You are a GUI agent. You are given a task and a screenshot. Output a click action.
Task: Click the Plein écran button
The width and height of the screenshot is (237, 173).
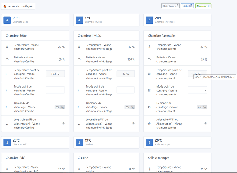tap(170, 6)
